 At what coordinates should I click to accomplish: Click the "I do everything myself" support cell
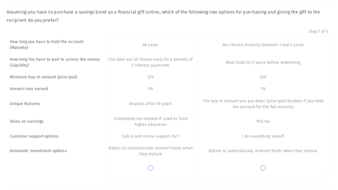tap(263, 136)
